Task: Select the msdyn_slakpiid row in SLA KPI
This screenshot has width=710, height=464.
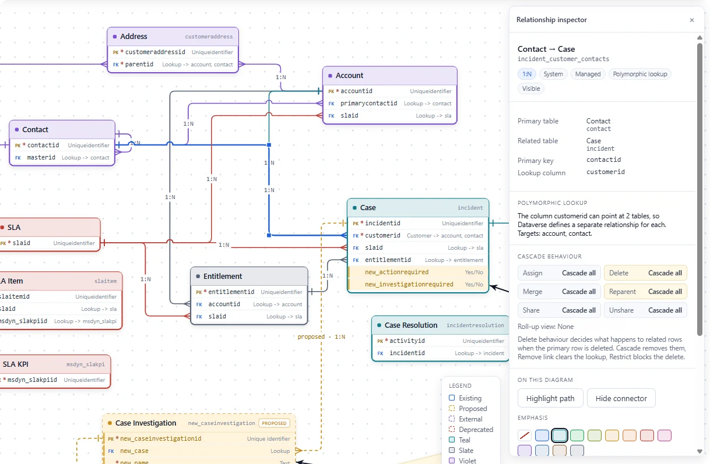Action: pyautogui.click(x=55, y=380)
